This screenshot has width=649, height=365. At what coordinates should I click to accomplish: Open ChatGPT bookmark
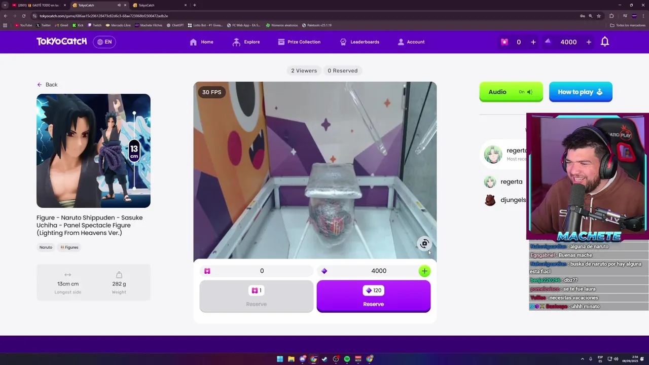175,25
